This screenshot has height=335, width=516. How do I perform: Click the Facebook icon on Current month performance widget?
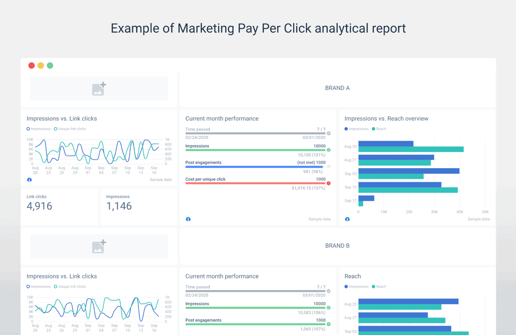point(188,219)
